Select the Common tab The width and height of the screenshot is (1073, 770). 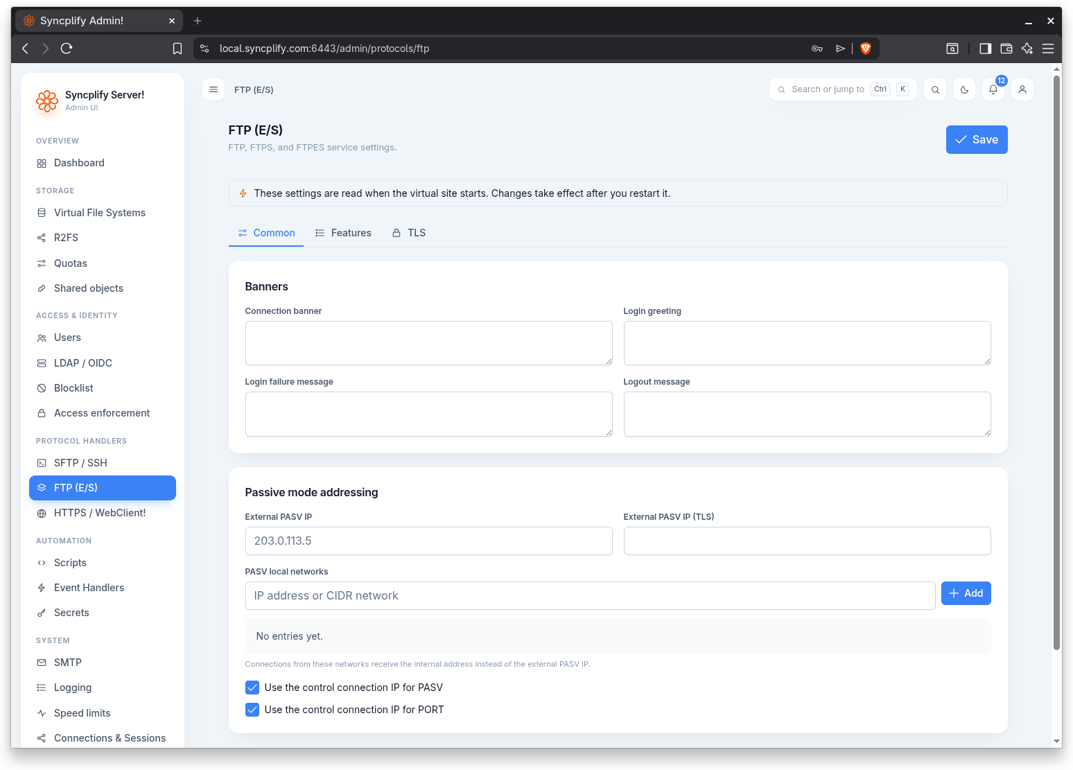click(x=266, y=233)
